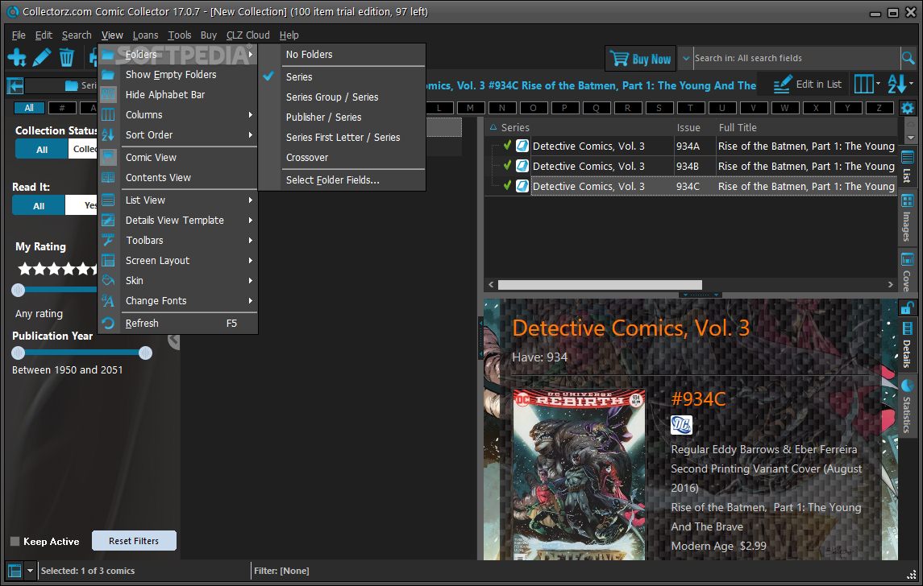Screen dimensions: 923x586
Task: Click green checkmark in 934C row
Action: coord(507,186)
